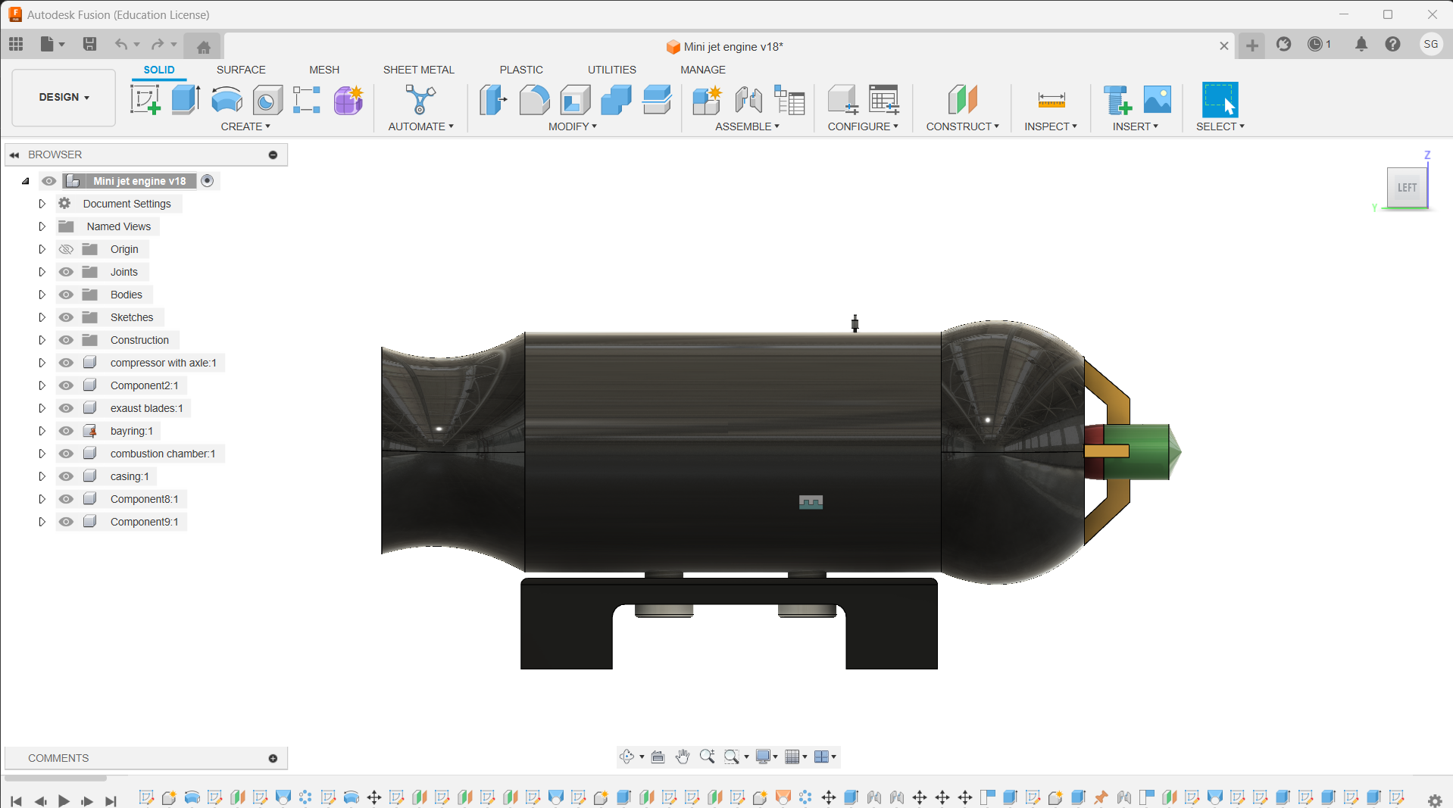The width and height of the screenshot is (1453, 808).
Task: Select the Fillet tool icon
Action: coord(534,100)
